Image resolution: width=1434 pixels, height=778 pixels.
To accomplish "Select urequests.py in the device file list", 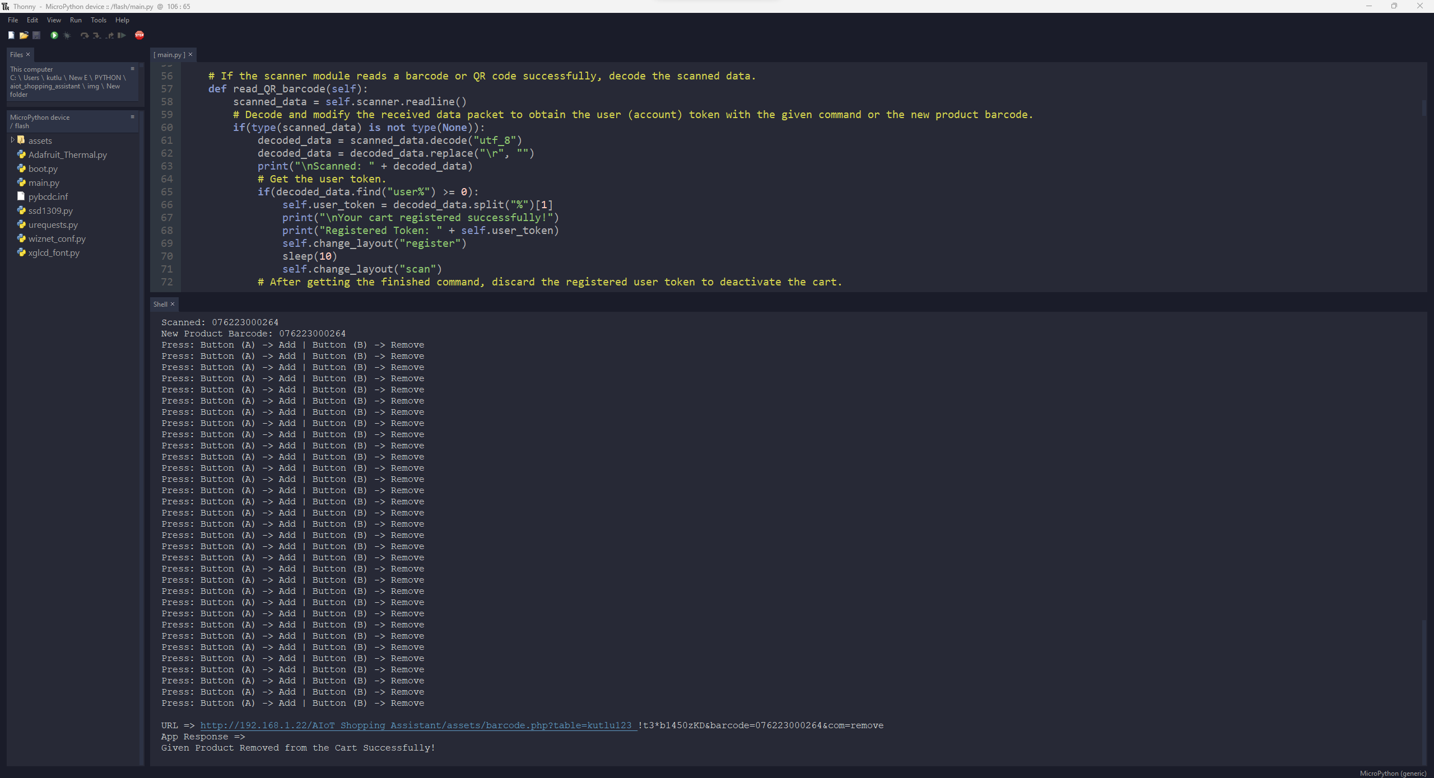I will point(53,224).
